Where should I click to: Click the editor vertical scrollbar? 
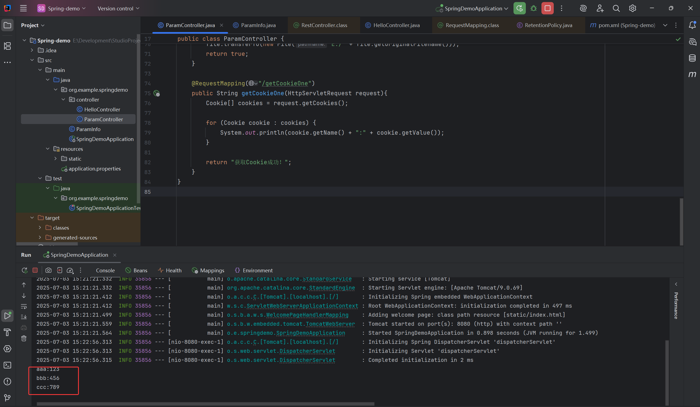pyautogui.click(x=681, y=221)
